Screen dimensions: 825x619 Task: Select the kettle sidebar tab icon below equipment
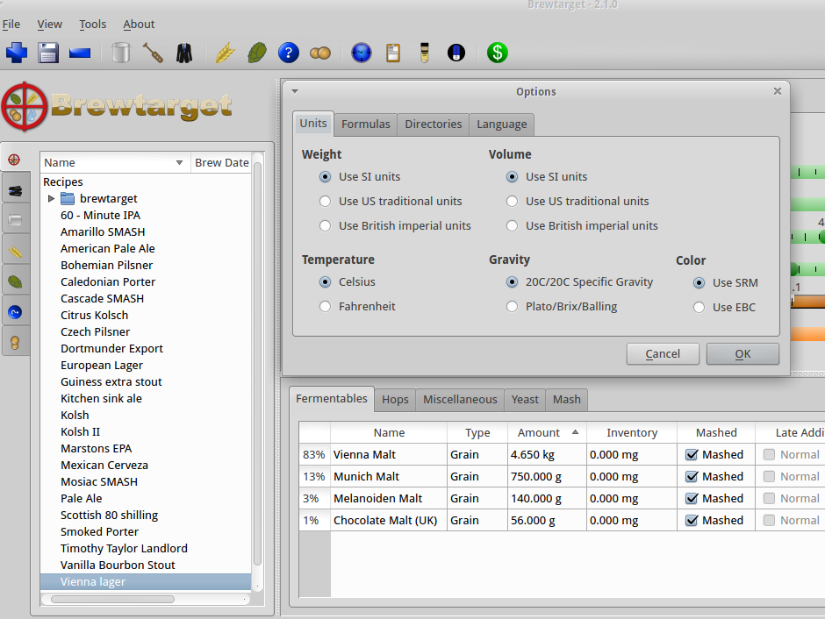(15, 221)
